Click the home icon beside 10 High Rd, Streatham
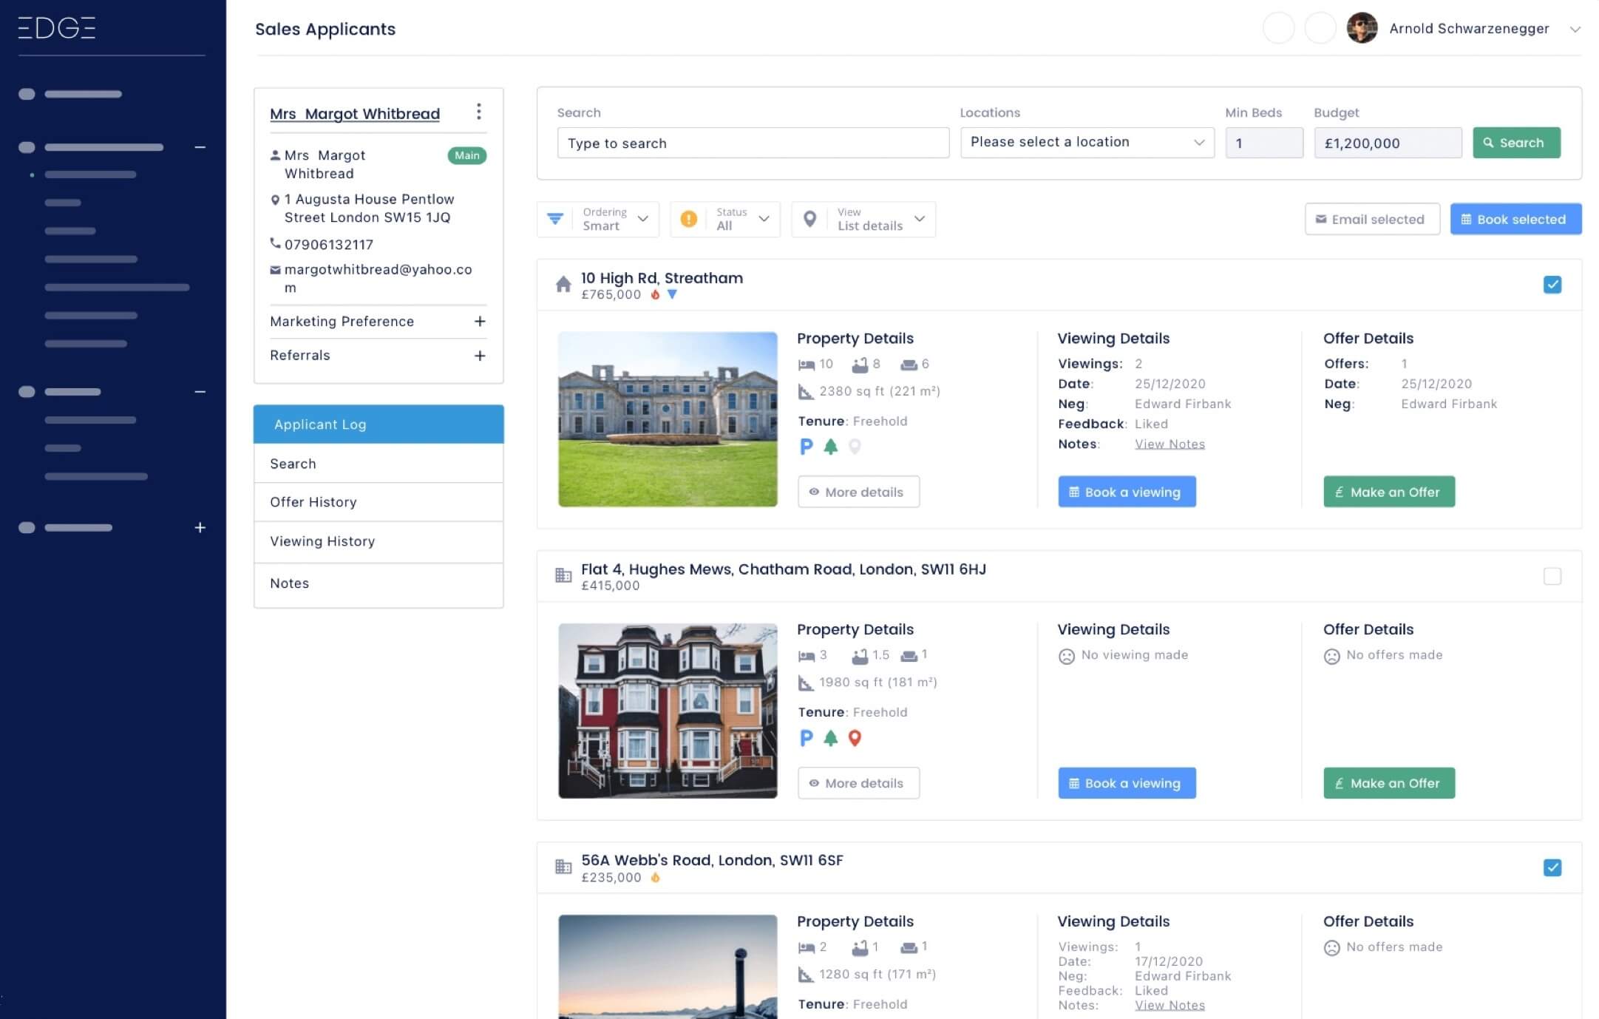Image resolution: width=1599 pixels, height=1019 pixels. (x=562, y=283)
